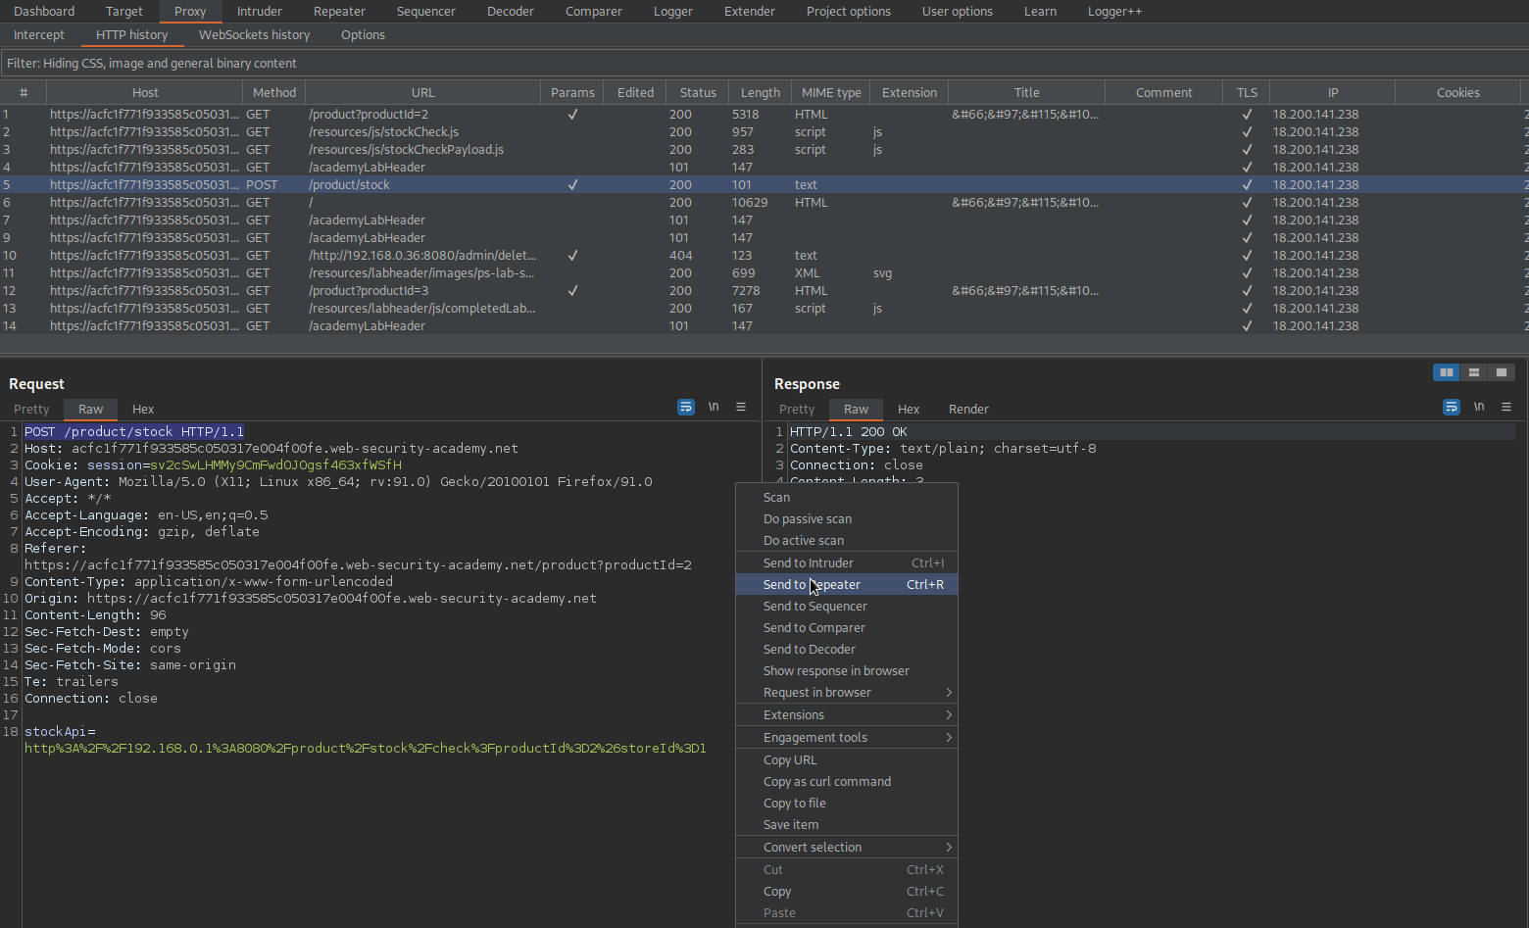The width and height of the screenshot is (1529, 928).
Task: Sort history by URL column
Action: point(423,92)
